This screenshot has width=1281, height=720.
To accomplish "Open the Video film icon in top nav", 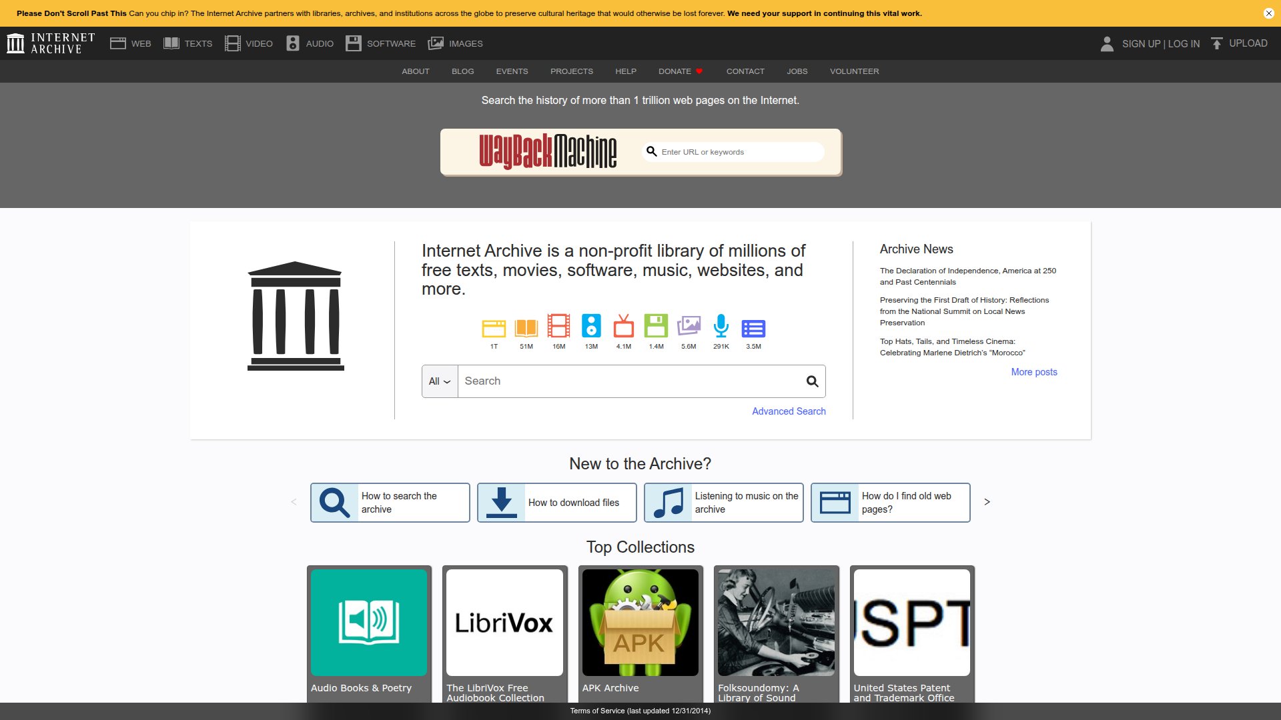I will coord(232,43).
